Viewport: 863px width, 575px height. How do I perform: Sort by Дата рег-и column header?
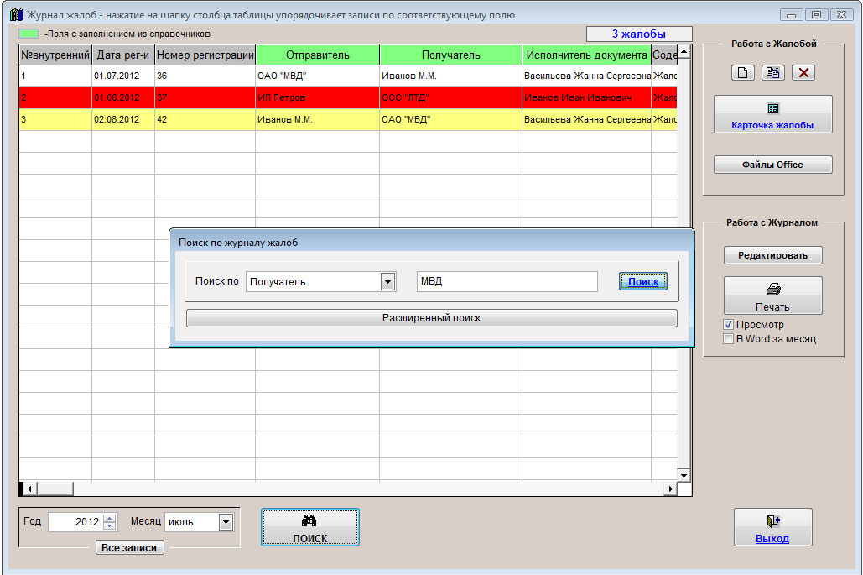(x=123, y=55)
